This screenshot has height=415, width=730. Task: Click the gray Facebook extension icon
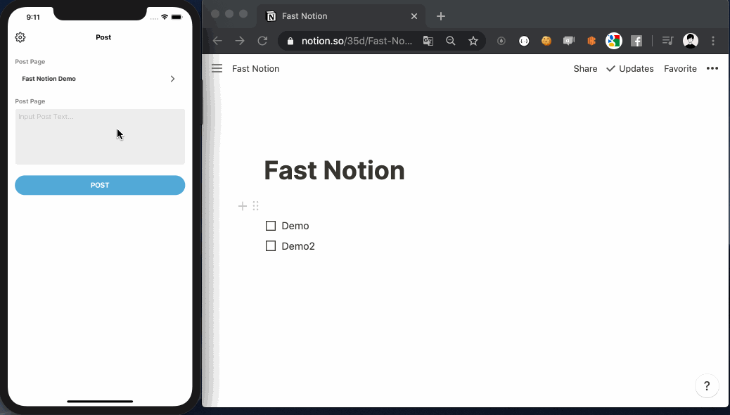tap(636, 41)
